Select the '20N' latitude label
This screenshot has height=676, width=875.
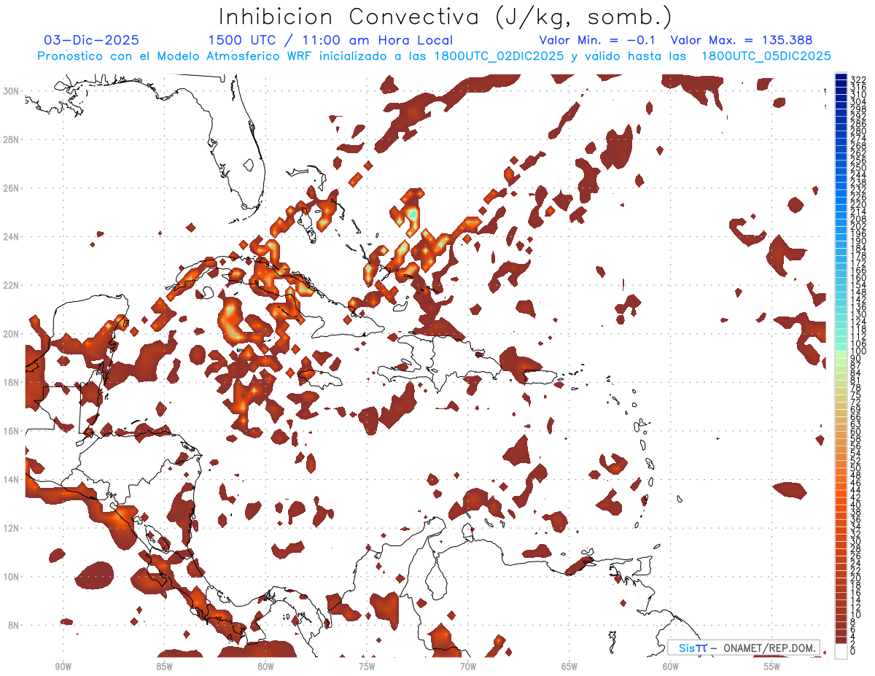point(12,333)
